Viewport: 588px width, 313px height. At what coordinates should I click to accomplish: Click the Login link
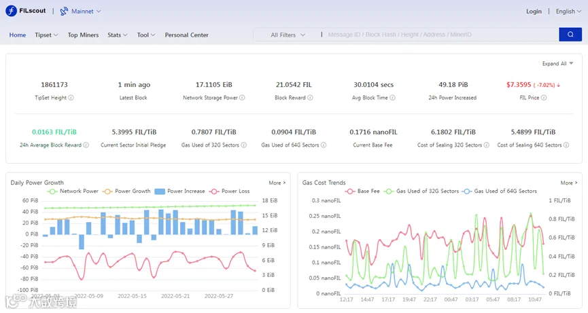point(534,12)
